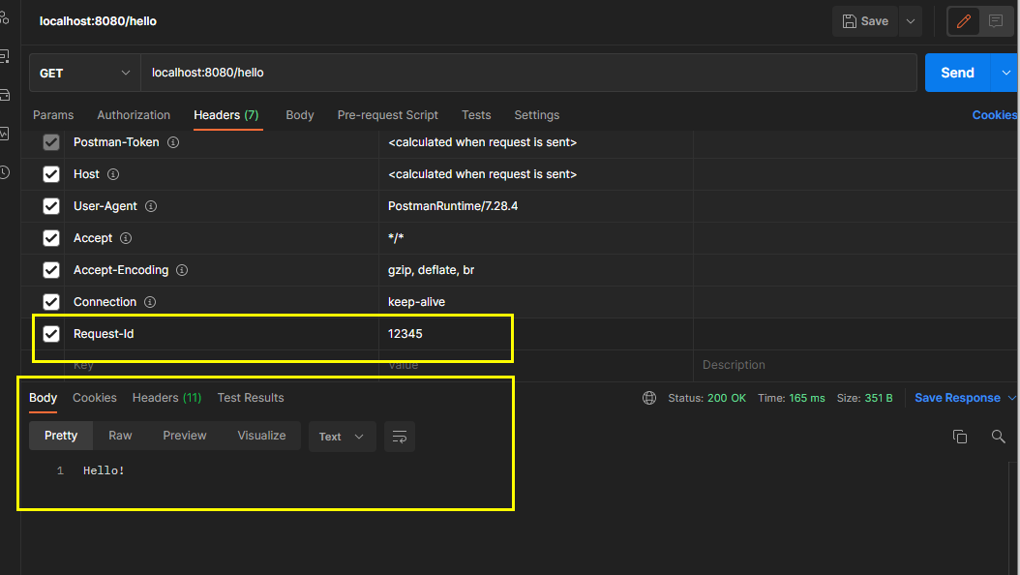The height and width of the screenshot is (575, 1020).
Task: Select the request Headers (7) tab
Action: click(x=226, y=115)
